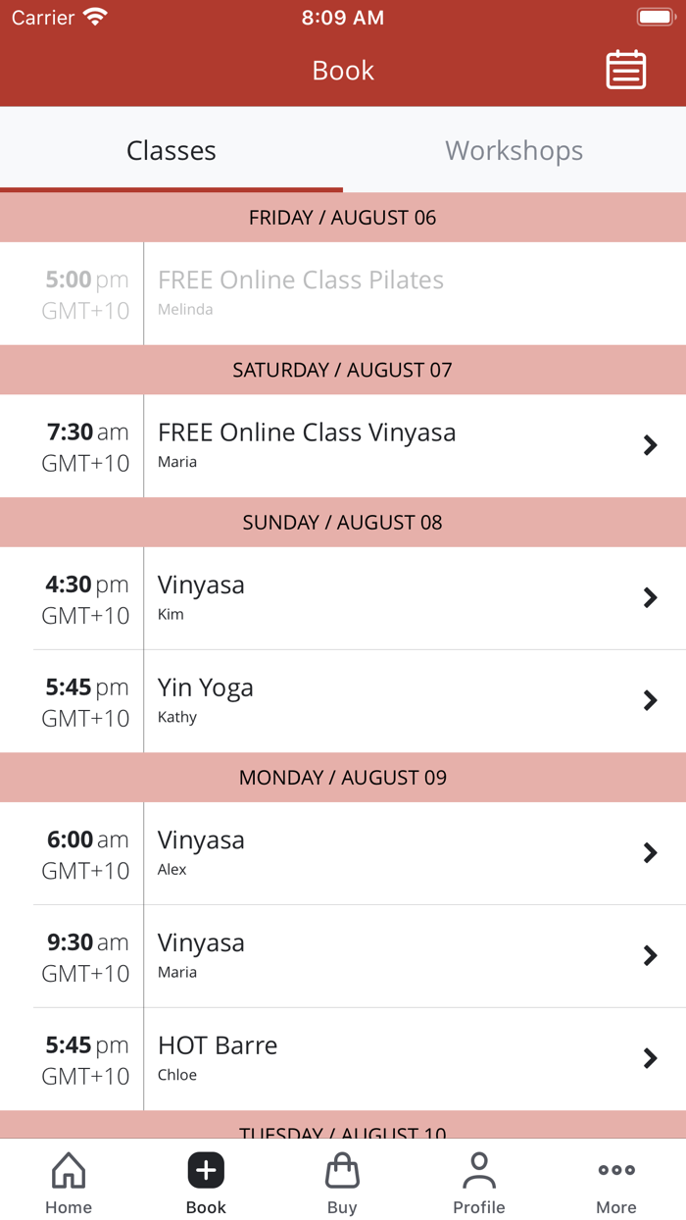
Task: Tap the Wi-Fi icon in the status bar
Action: click(x=93, y=16)
